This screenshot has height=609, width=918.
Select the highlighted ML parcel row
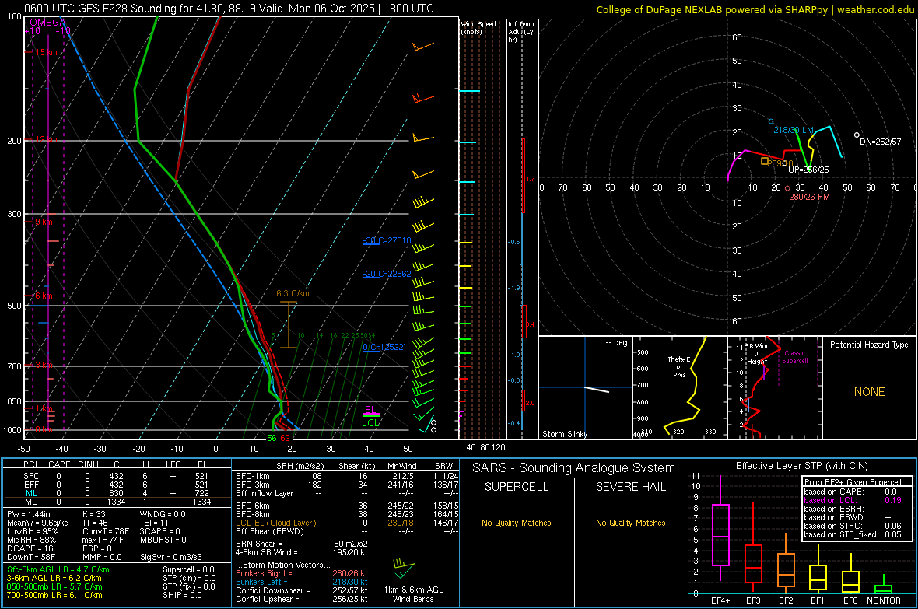pyautogui.click(x=117, y=493)
